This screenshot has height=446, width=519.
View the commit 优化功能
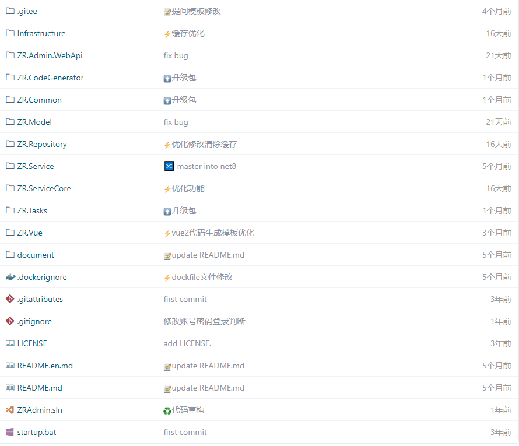click(188, 188)
